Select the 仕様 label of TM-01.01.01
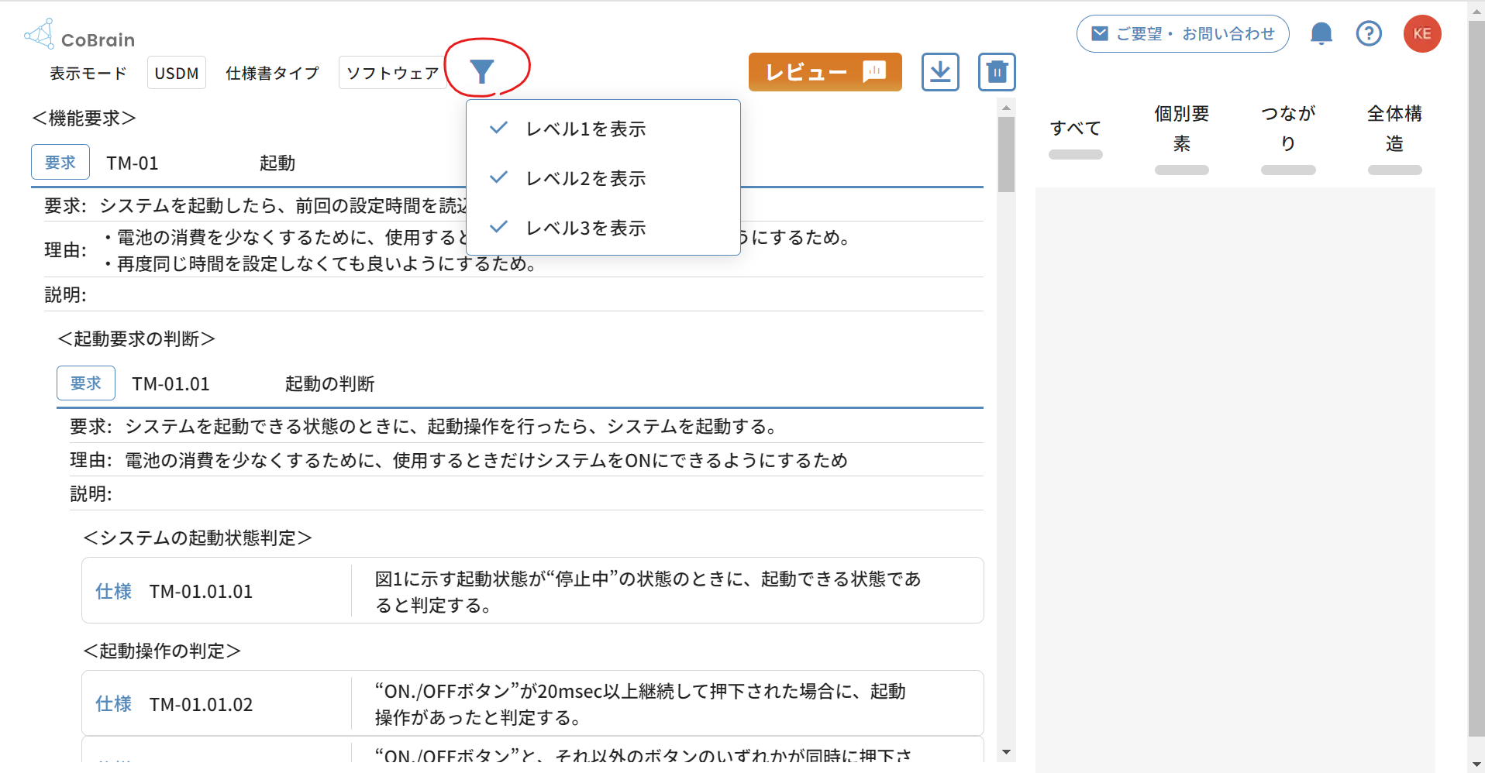Viewport: 1485px width, 773px height. [x=114, y=592]
